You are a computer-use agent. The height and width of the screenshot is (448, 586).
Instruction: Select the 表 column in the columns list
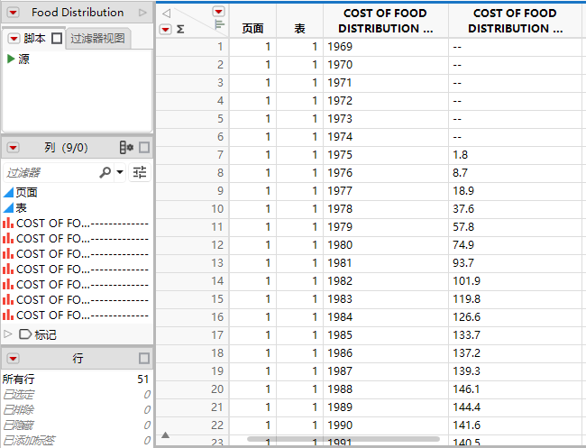[22, 207]
